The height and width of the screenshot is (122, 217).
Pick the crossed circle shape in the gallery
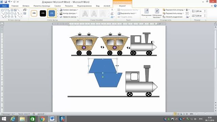pos(12,10)
